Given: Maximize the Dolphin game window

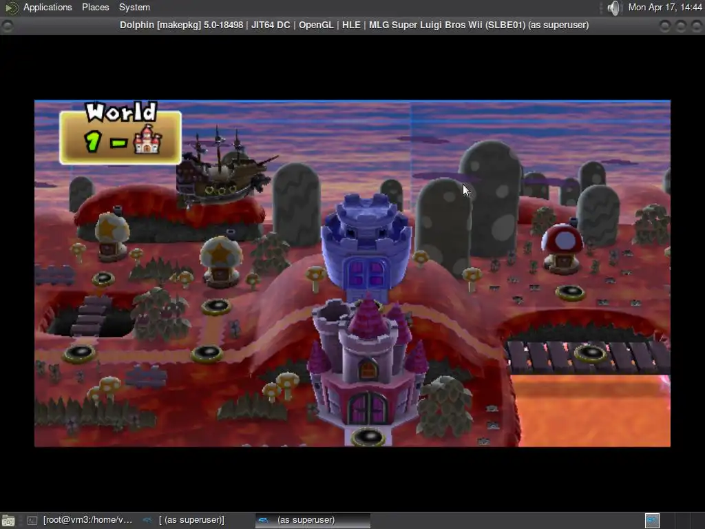Looking at the screenshot, I should 681,26.
